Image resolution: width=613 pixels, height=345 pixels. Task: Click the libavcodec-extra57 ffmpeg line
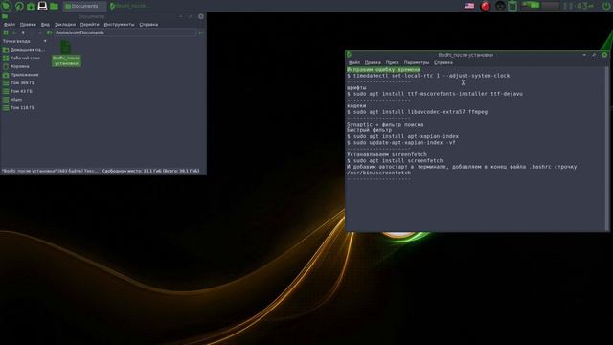418,112
